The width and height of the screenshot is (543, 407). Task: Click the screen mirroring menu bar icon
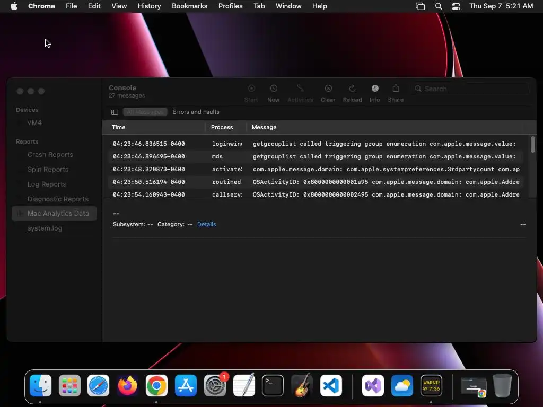(x=420, y=6)
